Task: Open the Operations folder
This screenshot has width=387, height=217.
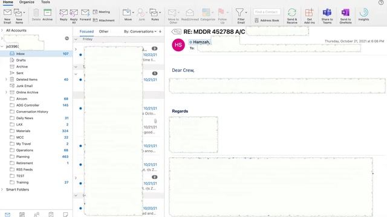Action: [36, 150]
